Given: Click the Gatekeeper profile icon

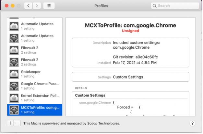Looking at the screenshot, I should (x=14, y=74).
